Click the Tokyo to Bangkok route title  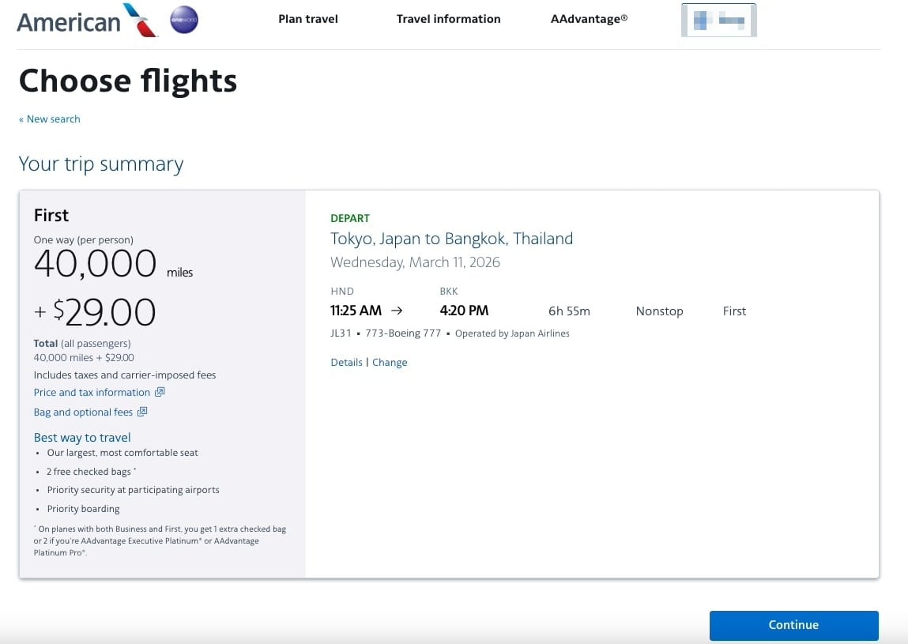coord(451,239)
